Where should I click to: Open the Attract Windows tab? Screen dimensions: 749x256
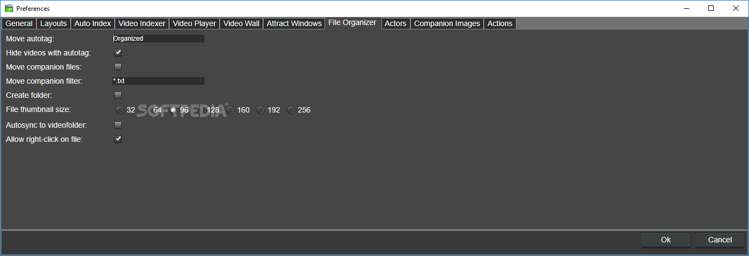click(x=294, y=23)
